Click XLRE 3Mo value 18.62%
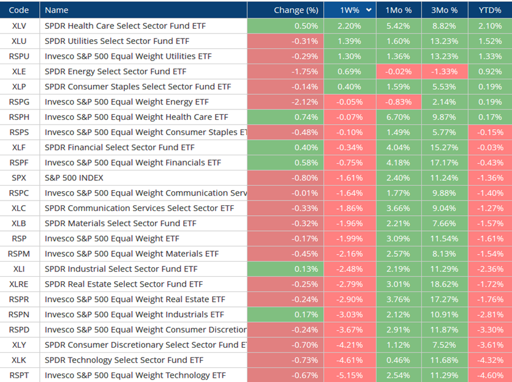Image resolution: width=512 pixels, height=382 pixels. 444,284
